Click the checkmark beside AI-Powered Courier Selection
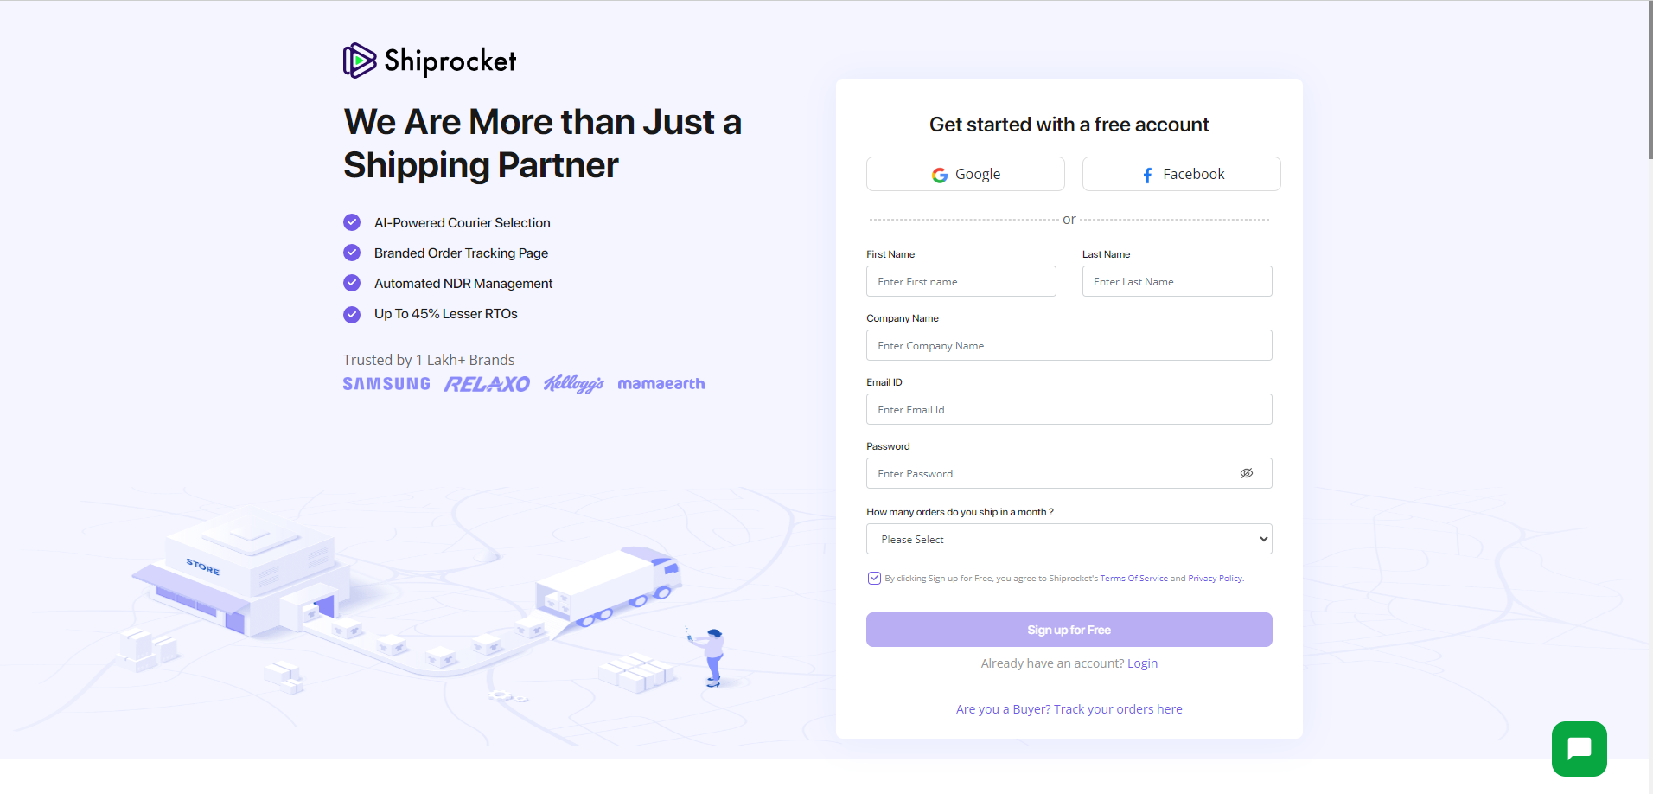The image size is (1653, 794). [x=352, y=222]
